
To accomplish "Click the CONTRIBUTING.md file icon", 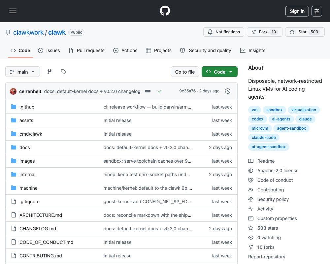I will pos(14,255).
